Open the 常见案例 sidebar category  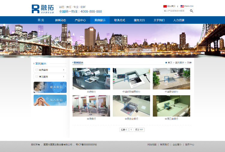[50, 77]
